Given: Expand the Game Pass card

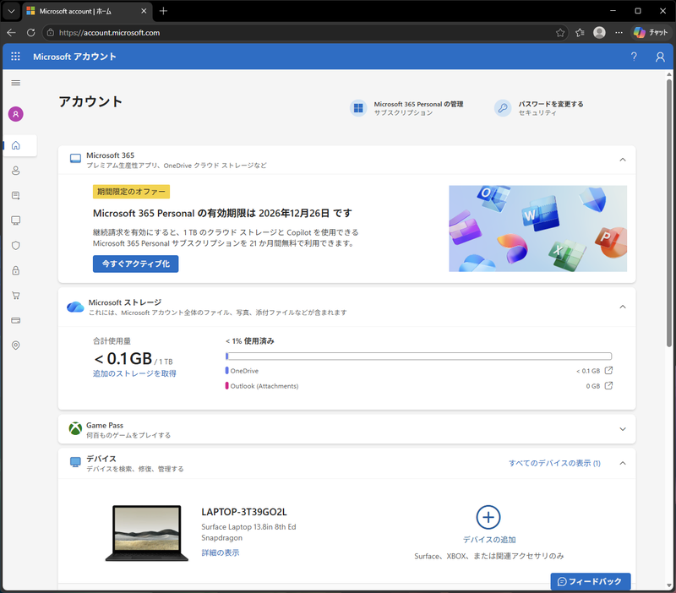Looking at the screenshot, I should (x=623, y=429).
